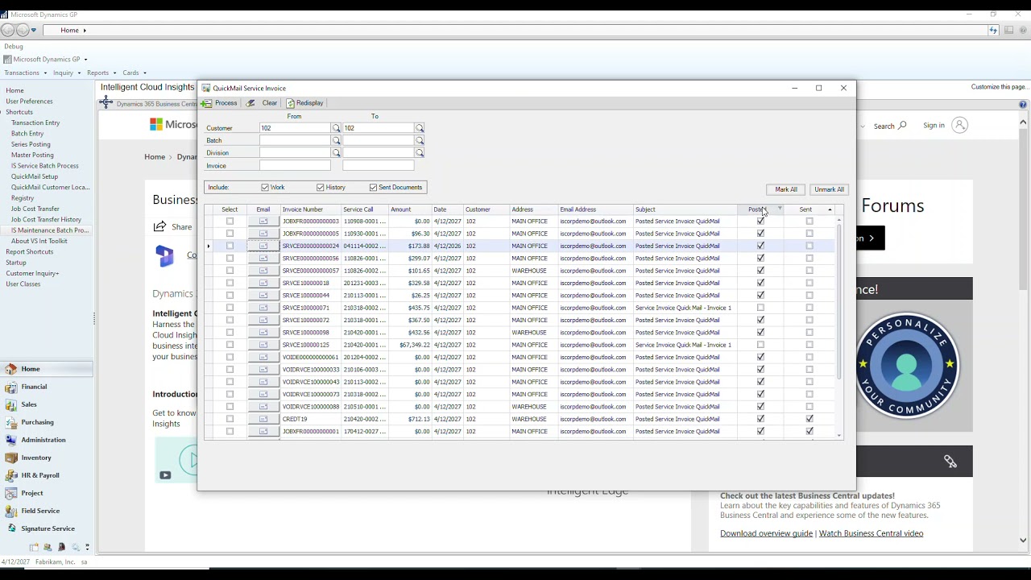Click Download overview guide link
This screenshot has height=580, width=1031.
click(x=766, y=533)
